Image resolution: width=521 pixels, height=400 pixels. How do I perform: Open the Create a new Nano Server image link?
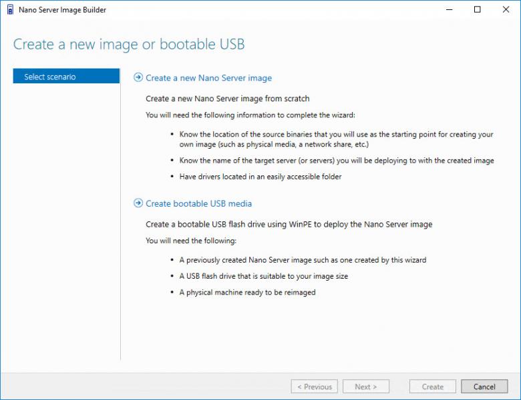208,78
